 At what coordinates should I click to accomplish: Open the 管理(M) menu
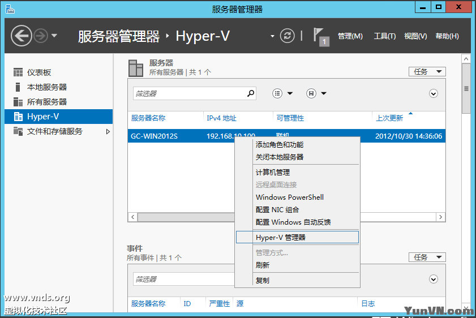(x=350, y=36)
